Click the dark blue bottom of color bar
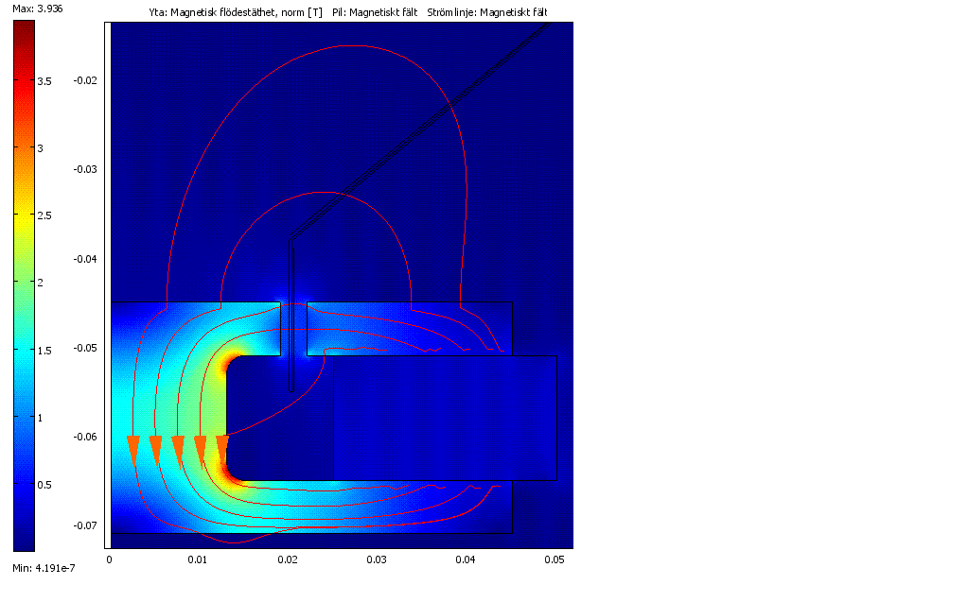This screenshot has height=602, width=969. click(x=24, y=539)
